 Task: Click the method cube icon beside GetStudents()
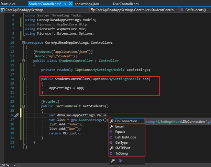182,10
